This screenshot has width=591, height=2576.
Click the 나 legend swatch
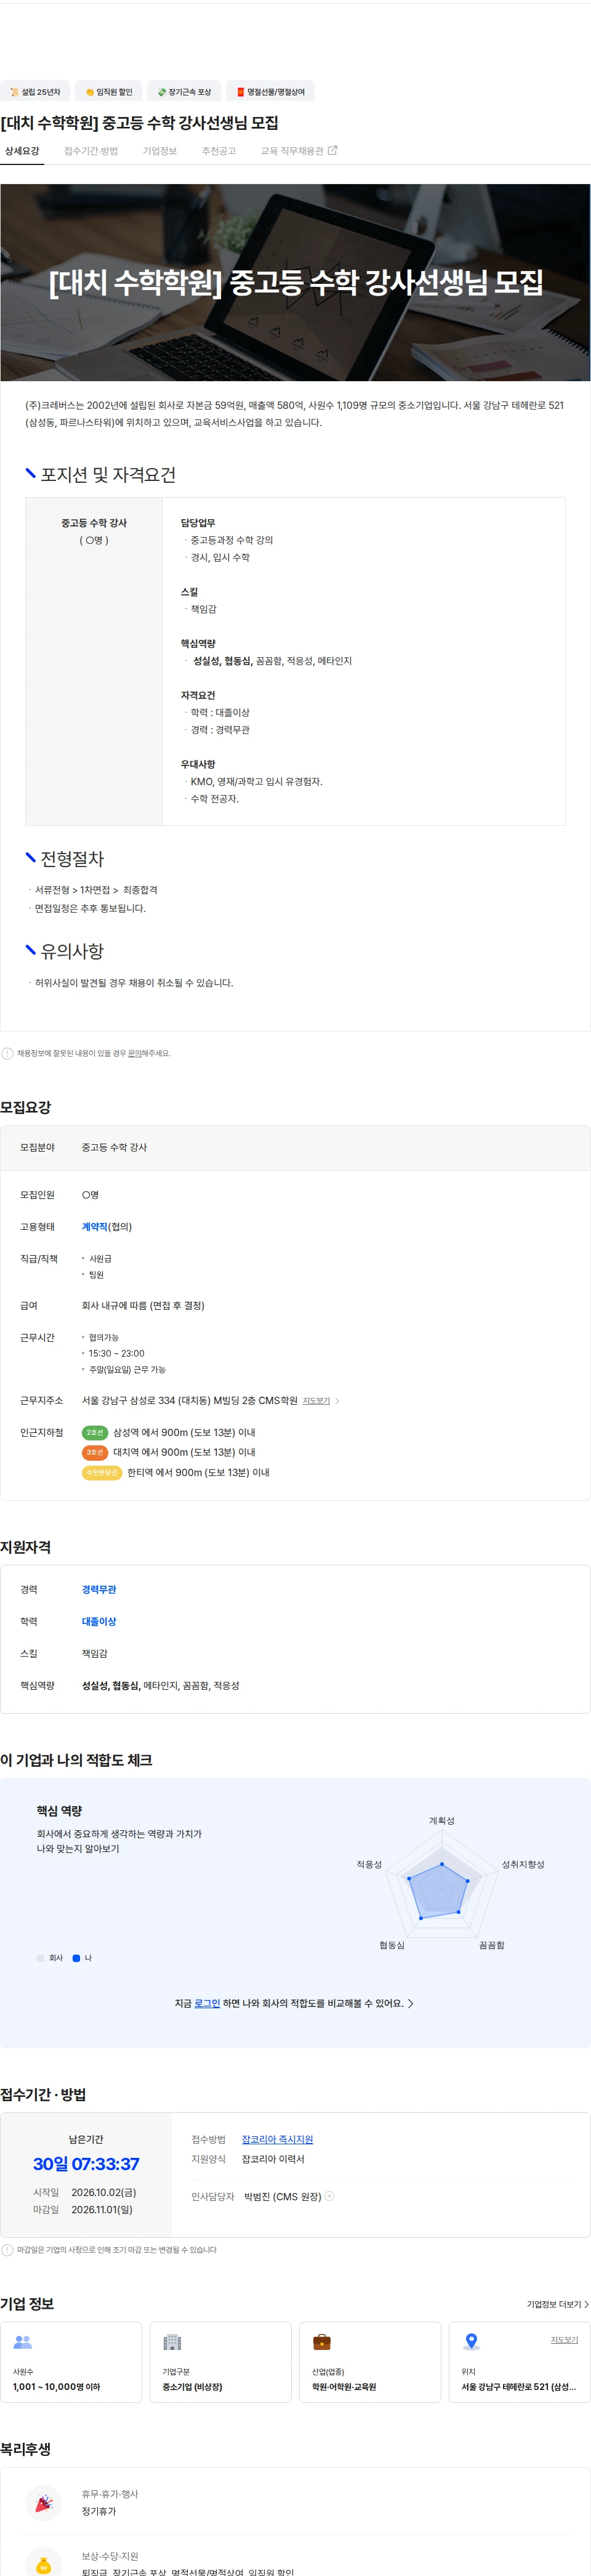pyautogui.click(x=76, y=1958)
